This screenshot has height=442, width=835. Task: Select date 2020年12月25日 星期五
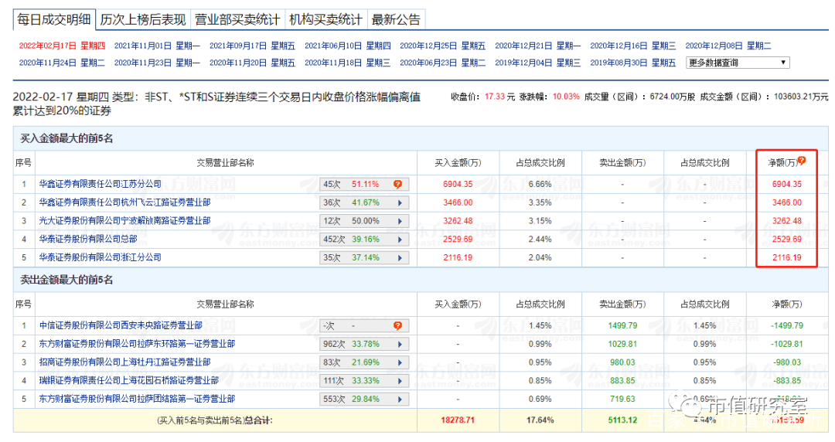(443, 46)
